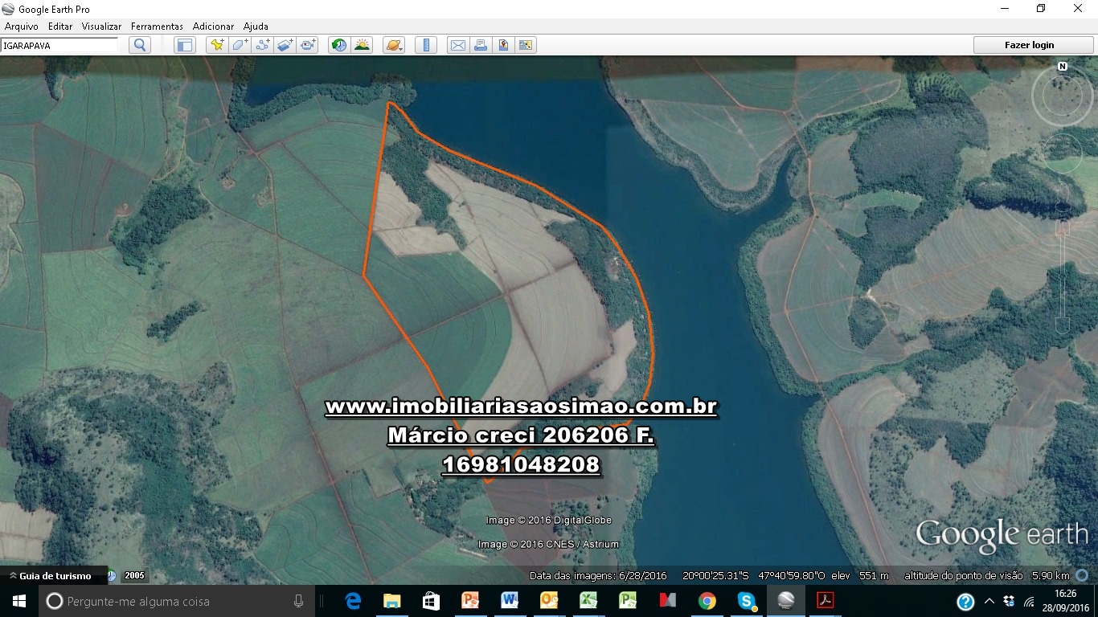Open Microsoft Edge from taskbar
Screen dimensions: 1098x617
pyautogui.click(x=352, y=601)
